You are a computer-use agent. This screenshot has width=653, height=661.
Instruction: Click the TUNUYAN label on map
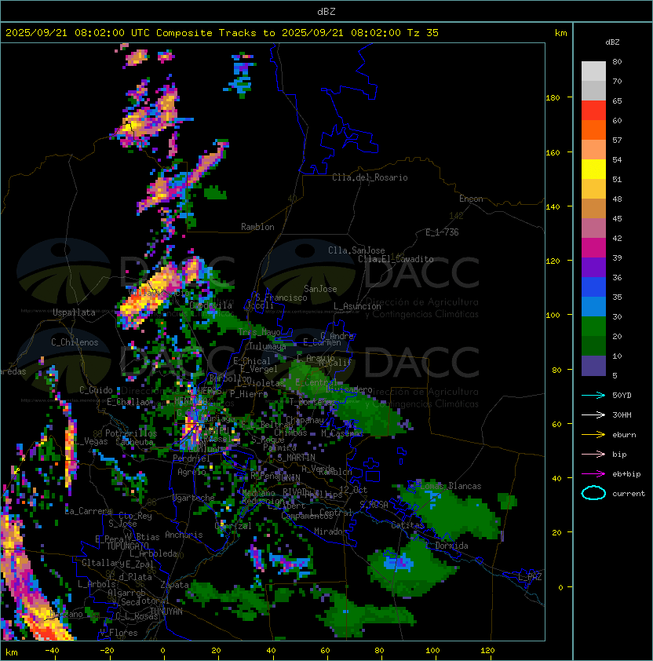[166, 612]
